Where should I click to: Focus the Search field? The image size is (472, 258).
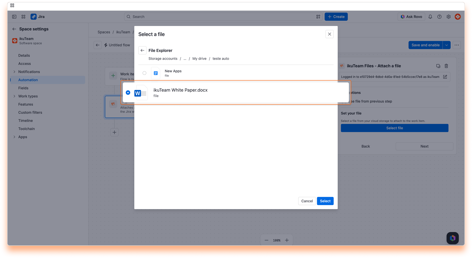click(x=223, y=17)
